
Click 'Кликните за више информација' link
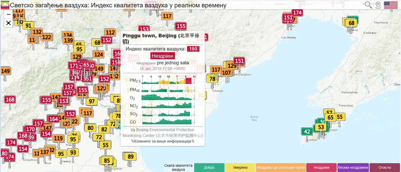163,141
